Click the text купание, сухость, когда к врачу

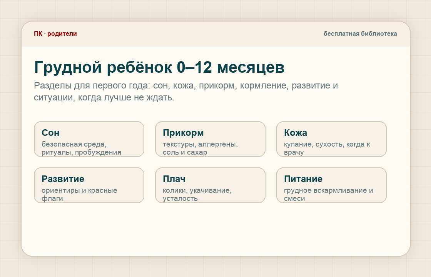point(327,148)
